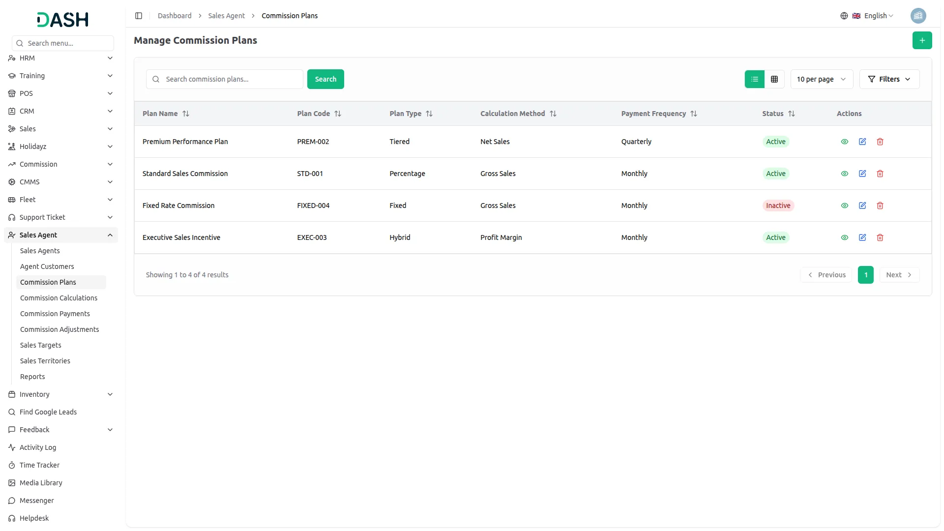This screenshot has height=531, width=944.
Task: Open the user avatar menu
Action: tap(918, 16)
